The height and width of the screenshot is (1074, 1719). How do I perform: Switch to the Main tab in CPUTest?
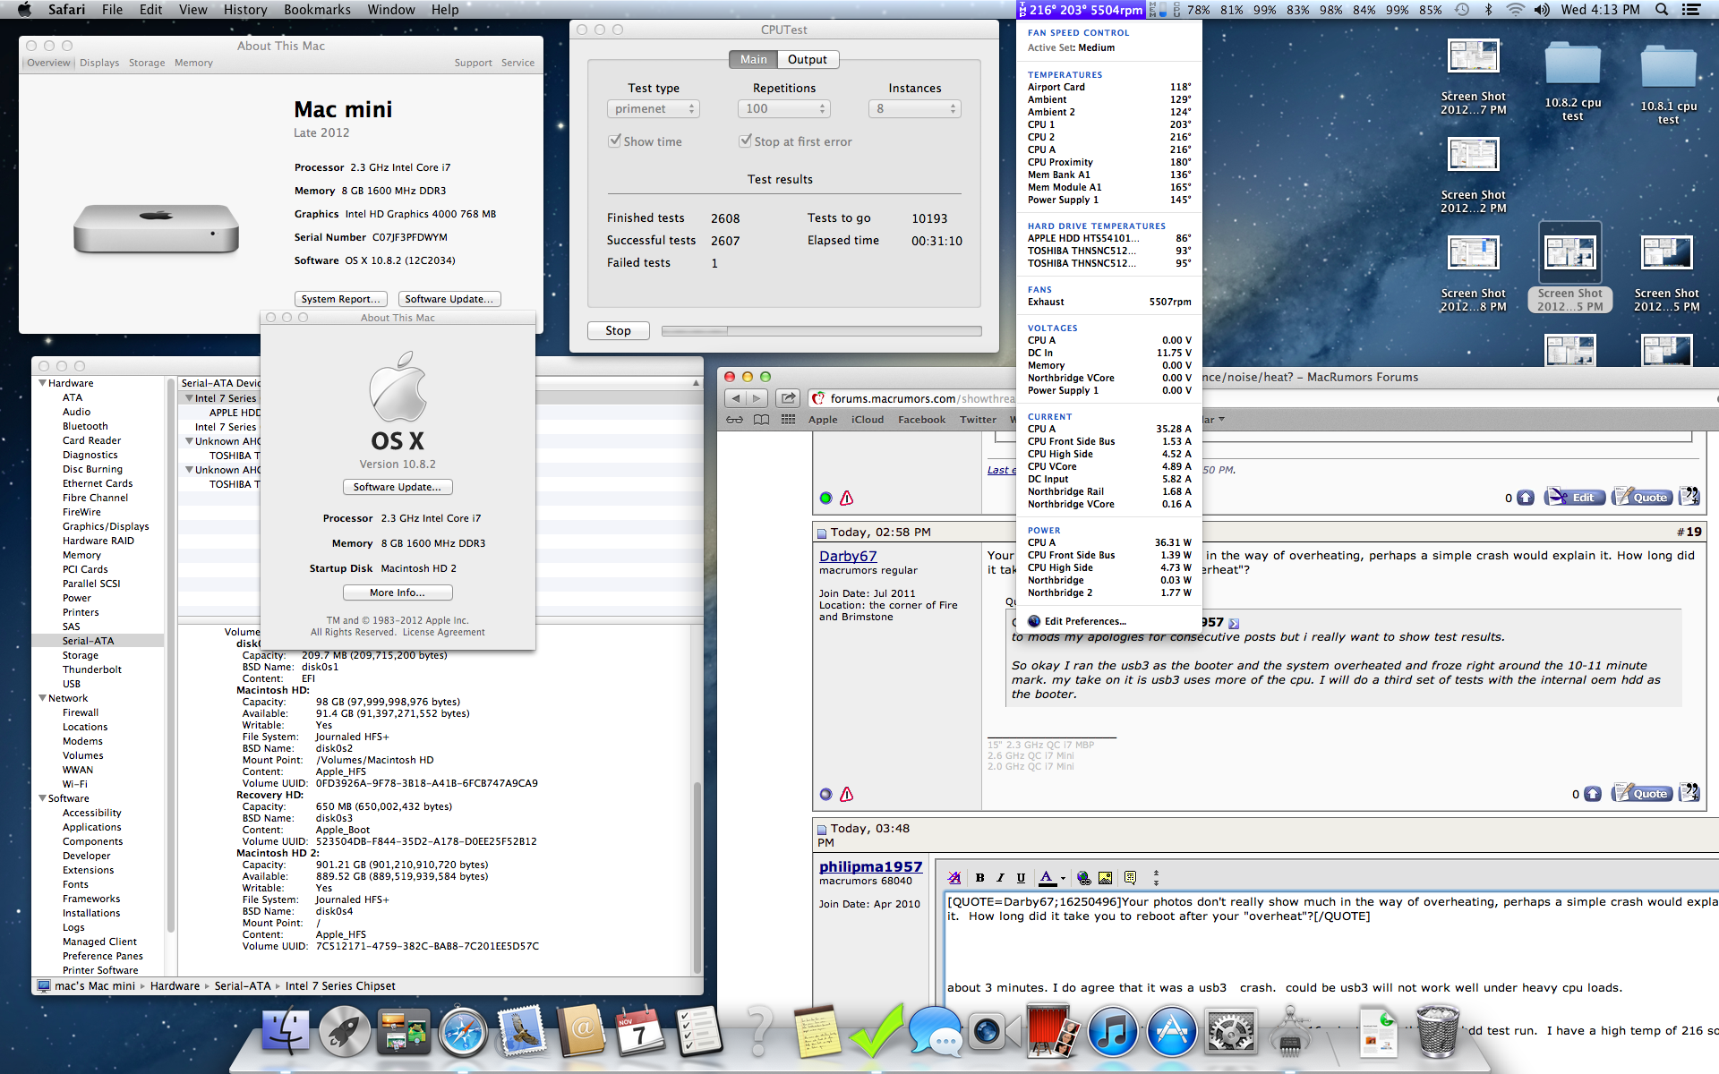[754, 59]
